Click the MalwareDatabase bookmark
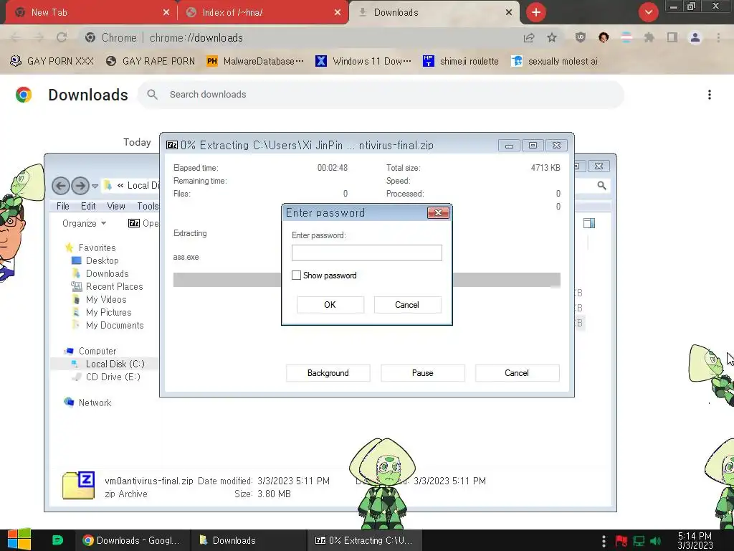The image size is (734, 551). point(255,61)
